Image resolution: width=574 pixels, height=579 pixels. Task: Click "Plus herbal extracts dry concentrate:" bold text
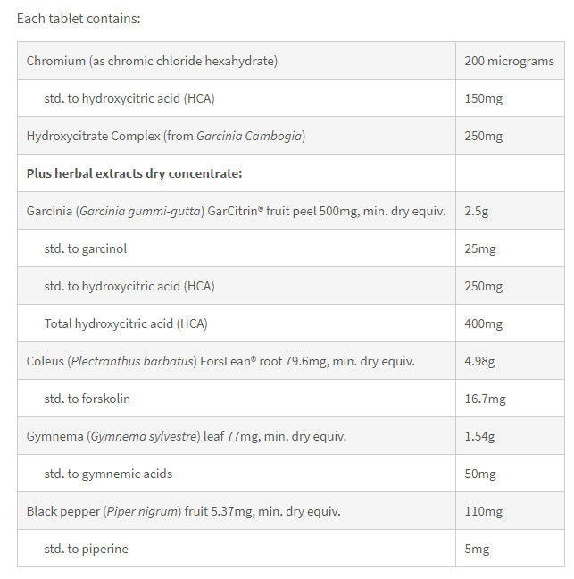[135, 173]
